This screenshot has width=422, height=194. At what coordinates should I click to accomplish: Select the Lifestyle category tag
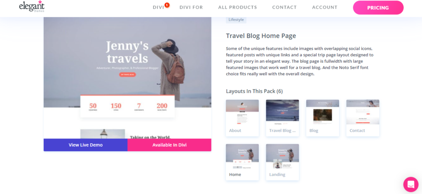236,20
